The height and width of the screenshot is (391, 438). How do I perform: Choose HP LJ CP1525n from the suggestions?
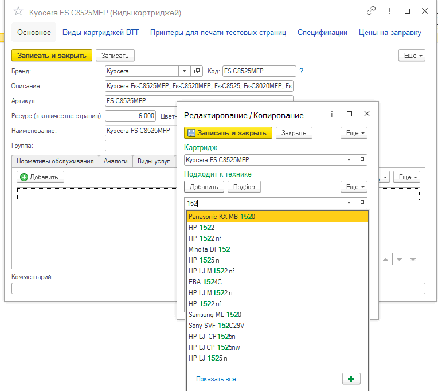click(x=277, y=337)
